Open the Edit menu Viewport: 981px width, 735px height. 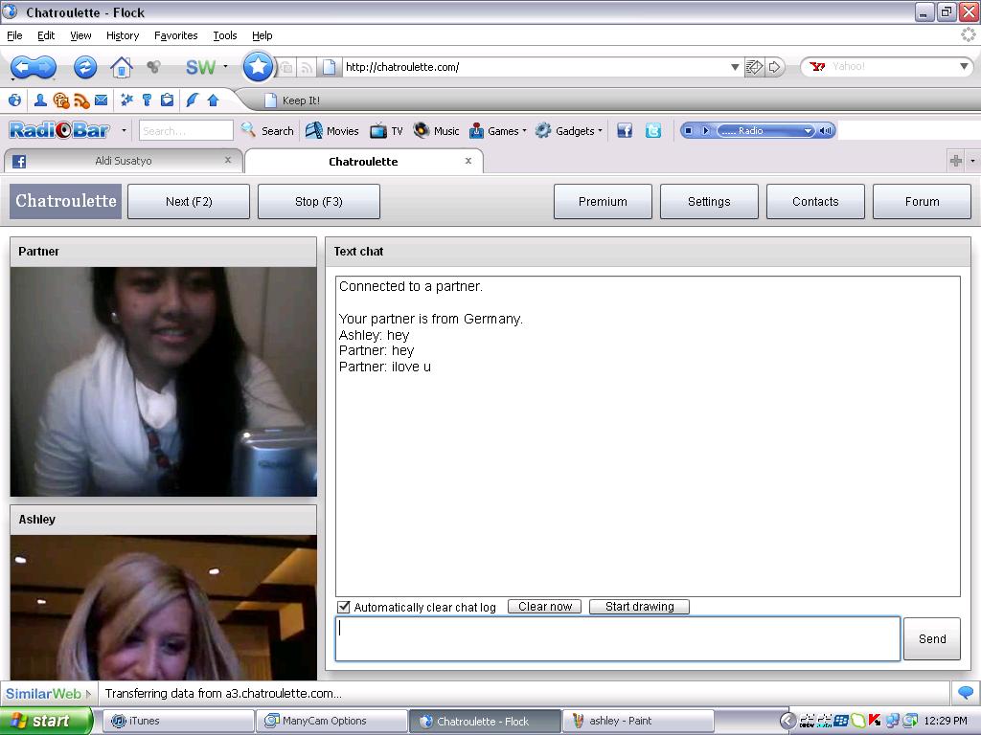tap(46, 35)
